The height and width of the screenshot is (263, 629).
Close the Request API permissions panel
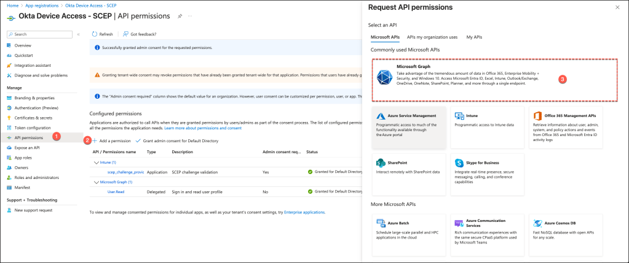617,7
